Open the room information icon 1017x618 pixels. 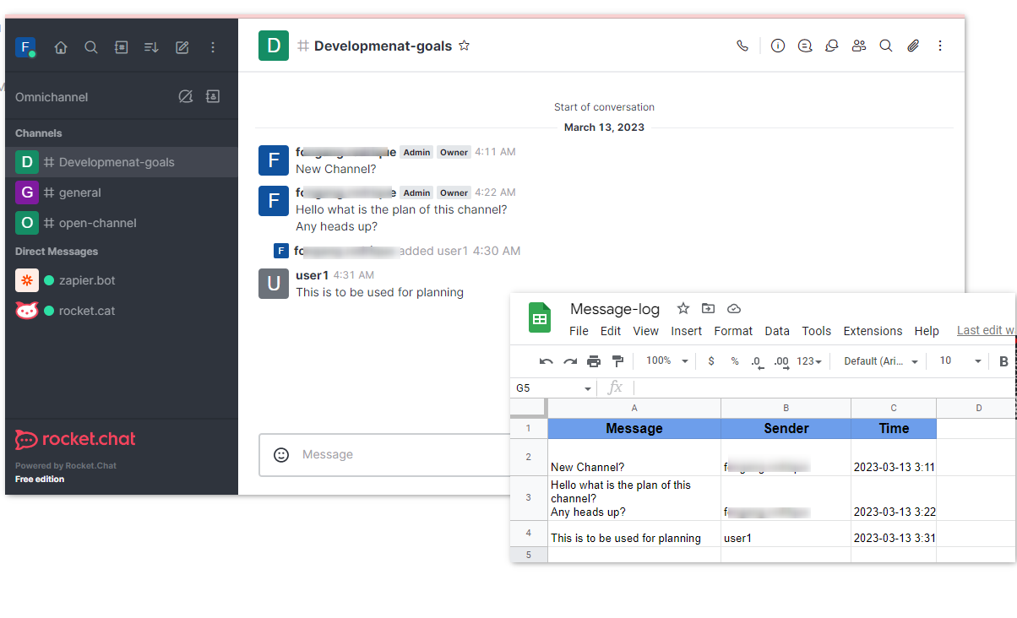[x=778, y=46]
